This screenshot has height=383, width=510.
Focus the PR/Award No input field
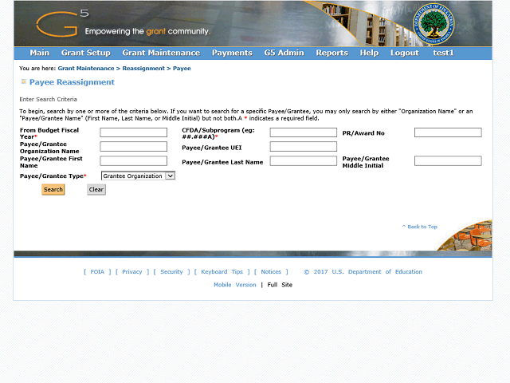coord(448,132)
